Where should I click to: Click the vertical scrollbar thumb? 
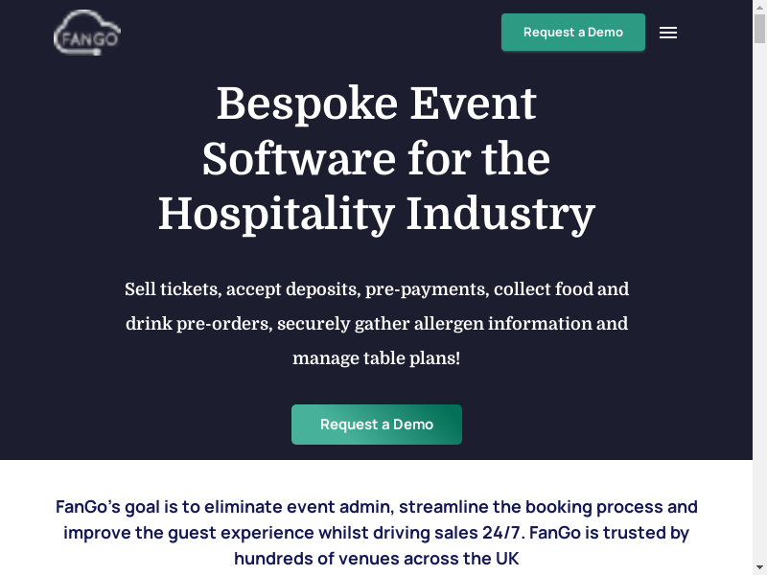pyautogui.click(x=759, y=29)
